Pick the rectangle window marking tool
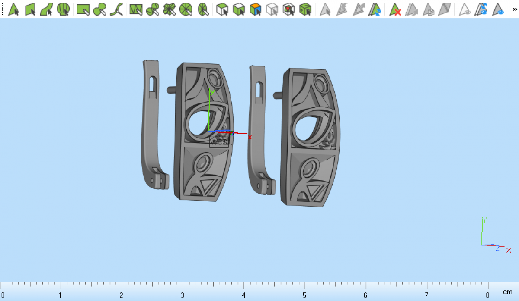519x301 pixels. [x=83, y=9]
